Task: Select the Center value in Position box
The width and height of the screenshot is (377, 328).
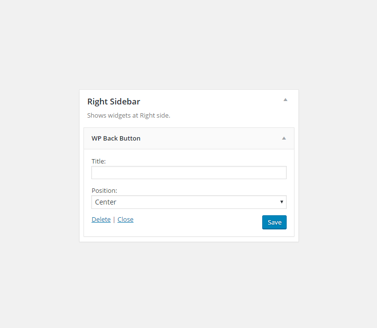Action: coord(106,202)
